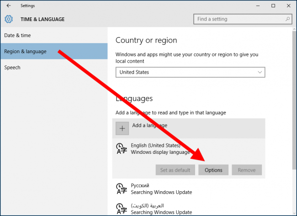Click Searching Windows Update under Русский
Viewport: 297px width, 216px height.
click(161, 192)
